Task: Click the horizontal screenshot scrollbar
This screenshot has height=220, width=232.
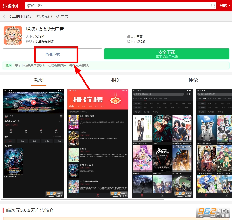Action: pyautogui.click(x=83, y=200)
